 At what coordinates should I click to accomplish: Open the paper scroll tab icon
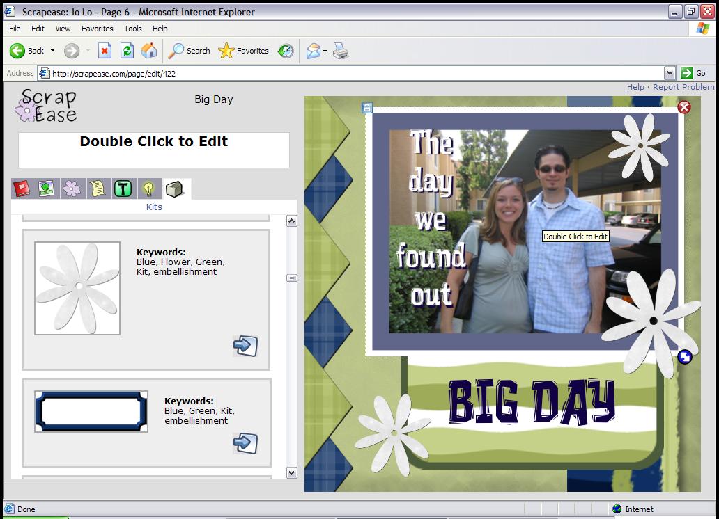98,189
